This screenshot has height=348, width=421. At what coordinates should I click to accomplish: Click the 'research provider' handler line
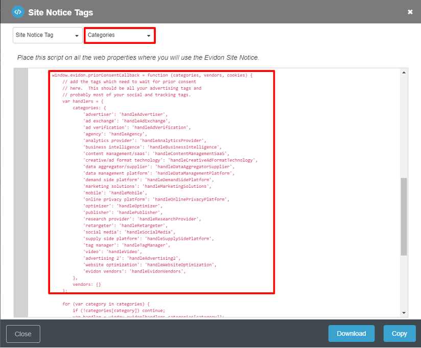pyautogui.click(x=142, y=219)
